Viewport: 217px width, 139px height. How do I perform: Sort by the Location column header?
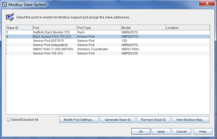(188, 28)
